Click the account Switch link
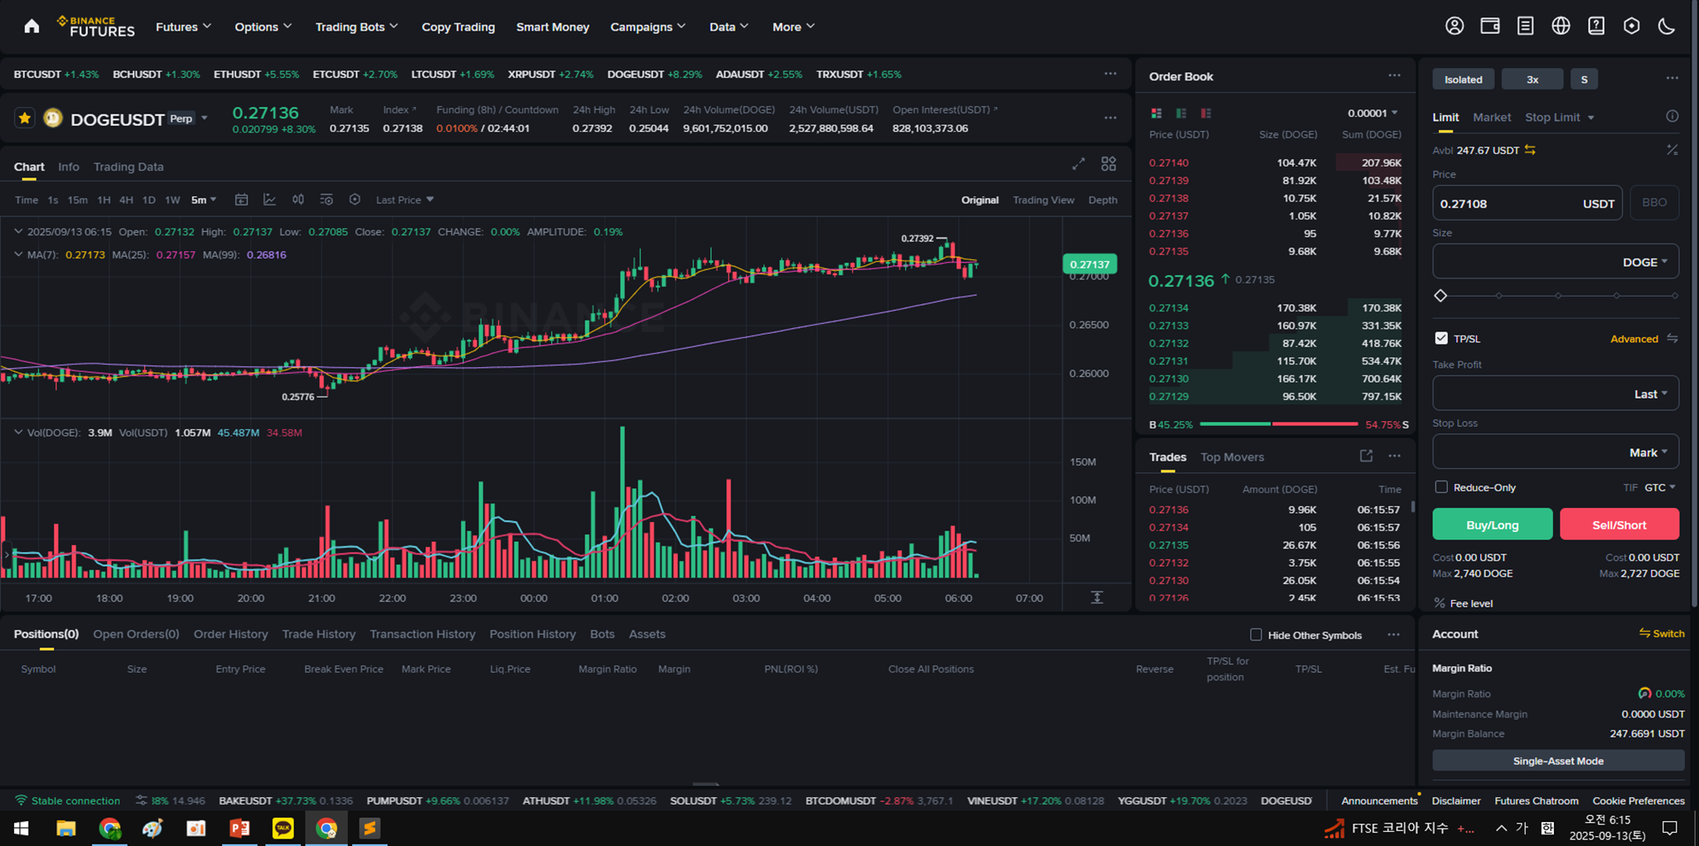Image resolution: width=1699 pixels, height=846 pixels. [1662, 633]
